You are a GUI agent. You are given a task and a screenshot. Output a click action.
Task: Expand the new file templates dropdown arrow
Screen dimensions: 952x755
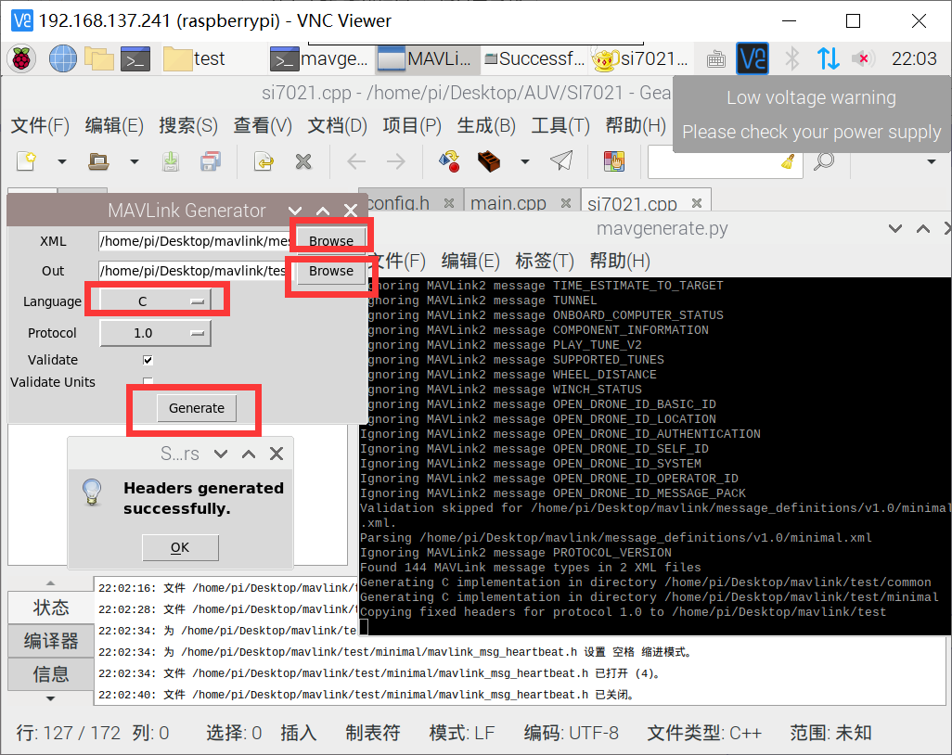coord(62,161)
